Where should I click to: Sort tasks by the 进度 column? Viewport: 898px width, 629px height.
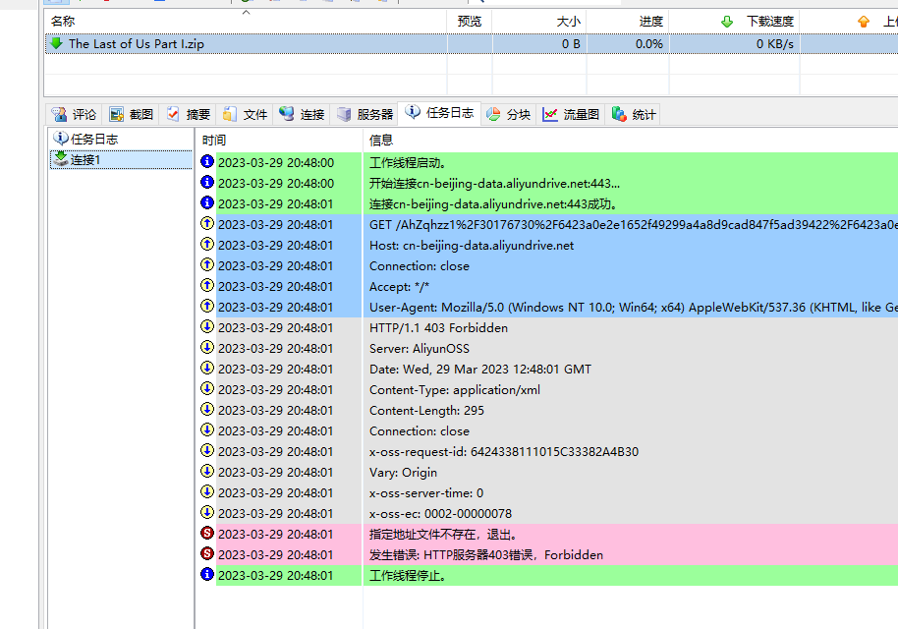628,22
